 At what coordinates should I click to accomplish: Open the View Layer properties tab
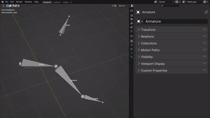(x=132, y=23)
